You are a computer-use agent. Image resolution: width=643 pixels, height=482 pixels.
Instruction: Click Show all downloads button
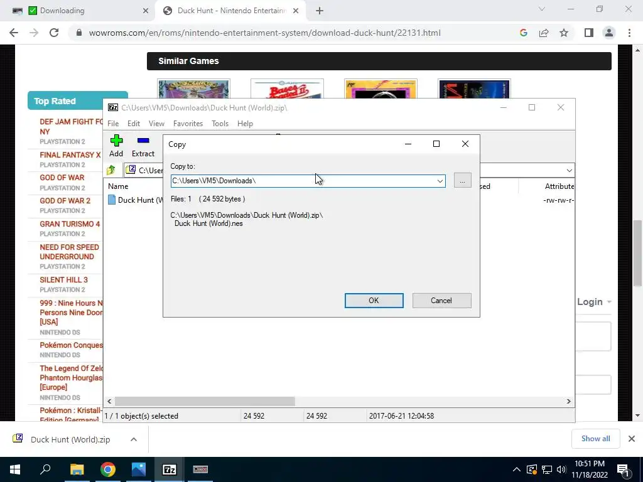click(595, 439)
